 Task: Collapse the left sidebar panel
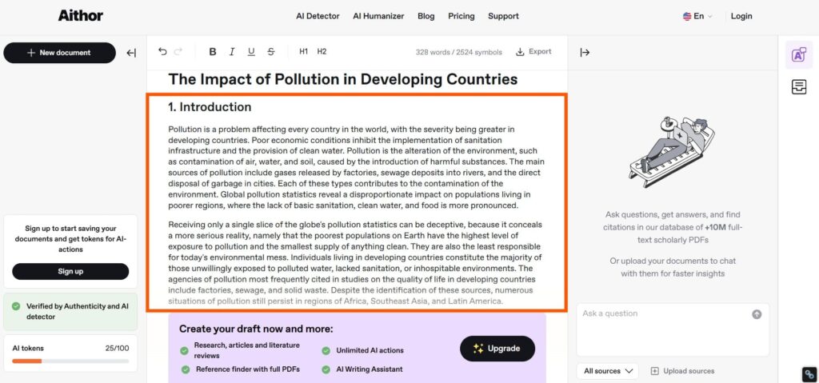pos(131,53)
